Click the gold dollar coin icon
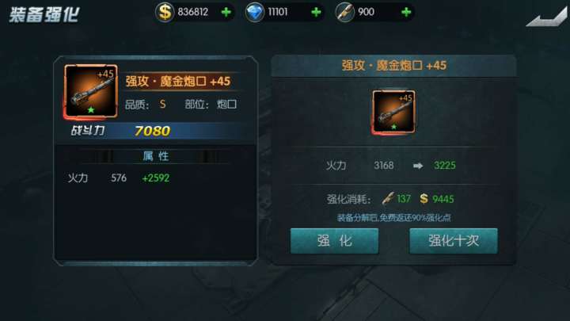This screenshot has height=321, width=570. 165,13
